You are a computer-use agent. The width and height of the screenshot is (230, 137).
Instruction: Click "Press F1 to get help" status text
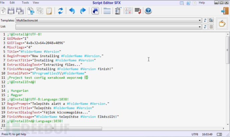point(14,134)
